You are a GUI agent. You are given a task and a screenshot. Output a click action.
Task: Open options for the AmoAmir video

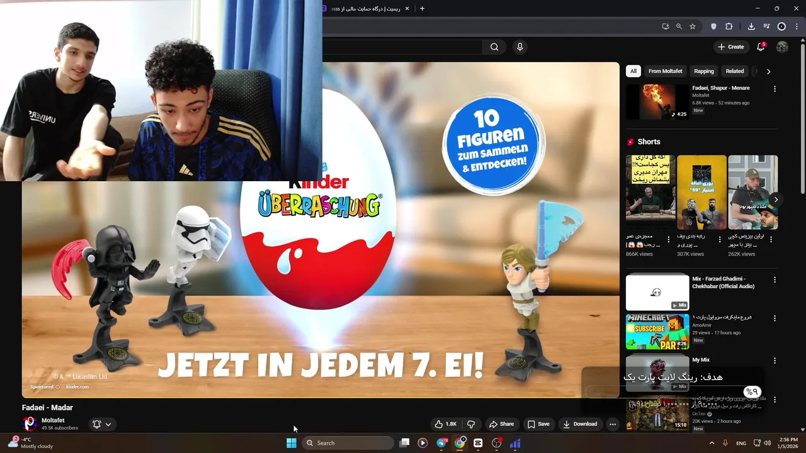tap(775, 318)
